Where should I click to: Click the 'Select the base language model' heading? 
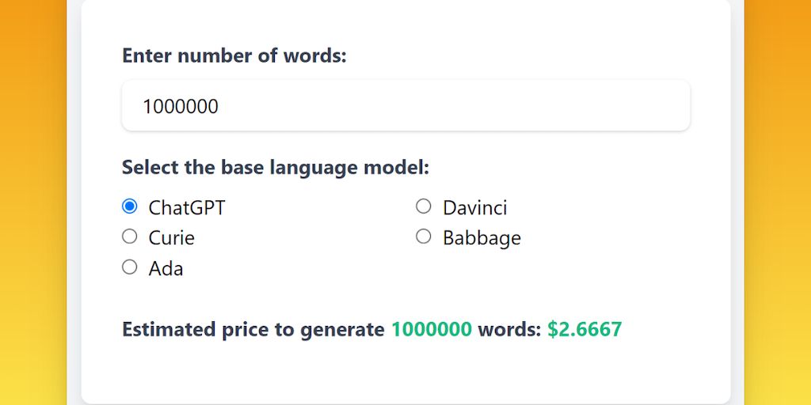pos(276,168)
